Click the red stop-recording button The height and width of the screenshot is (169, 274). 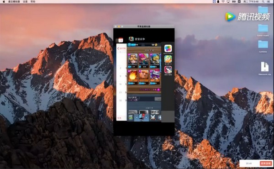click(x=266, y=164)
